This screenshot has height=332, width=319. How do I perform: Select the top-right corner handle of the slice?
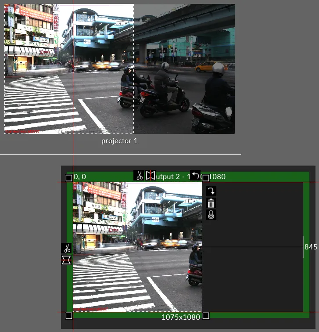point(205,178)
